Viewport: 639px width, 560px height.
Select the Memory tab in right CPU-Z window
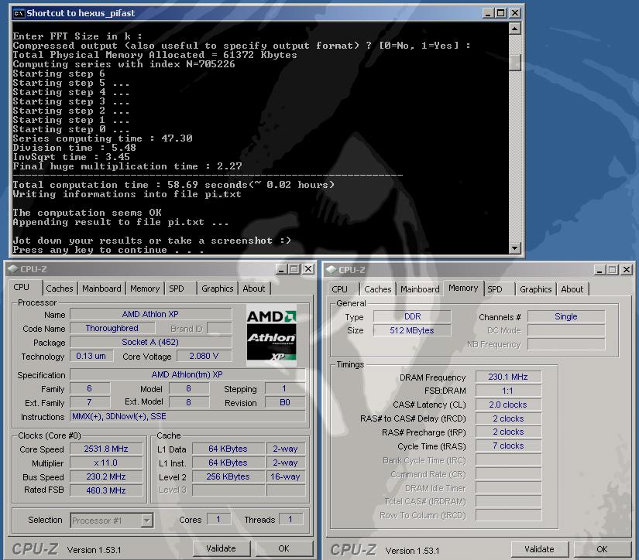tap(463, 289)
